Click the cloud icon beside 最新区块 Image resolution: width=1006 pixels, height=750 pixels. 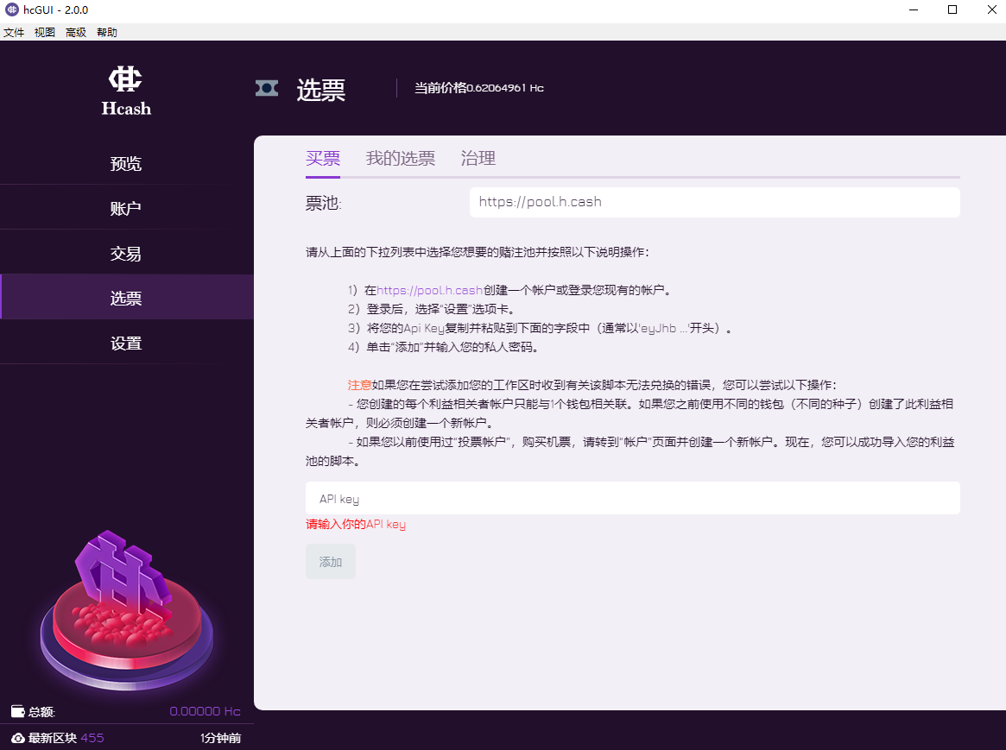point(18,738)
